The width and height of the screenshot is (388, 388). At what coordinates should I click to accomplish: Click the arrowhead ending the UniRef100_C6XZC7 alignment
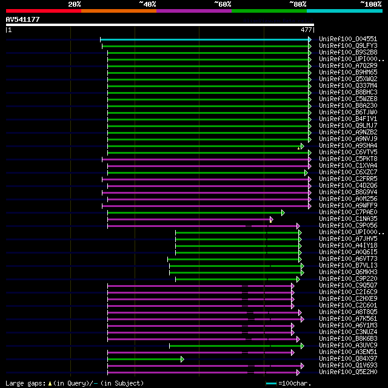[x=306, y=173]
